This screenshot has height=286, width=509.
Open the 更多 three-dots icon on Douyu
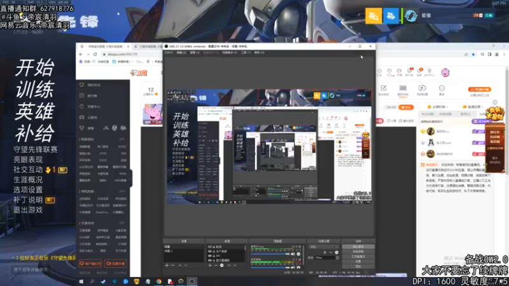click(442, 88)
